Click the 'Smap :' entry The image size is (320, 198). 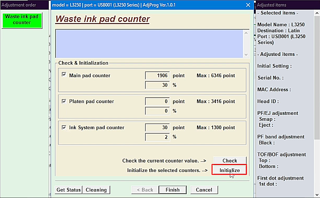point(267,119)
